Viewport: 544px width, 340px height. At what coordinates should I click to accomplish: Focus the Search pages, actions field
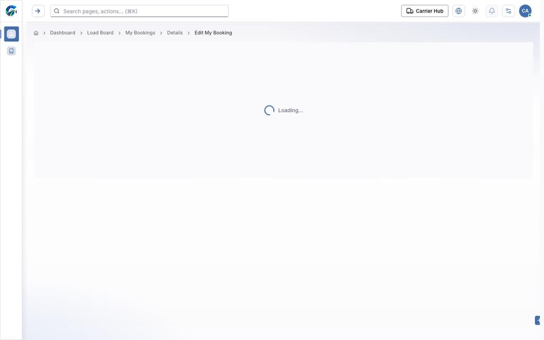[139, 11]
